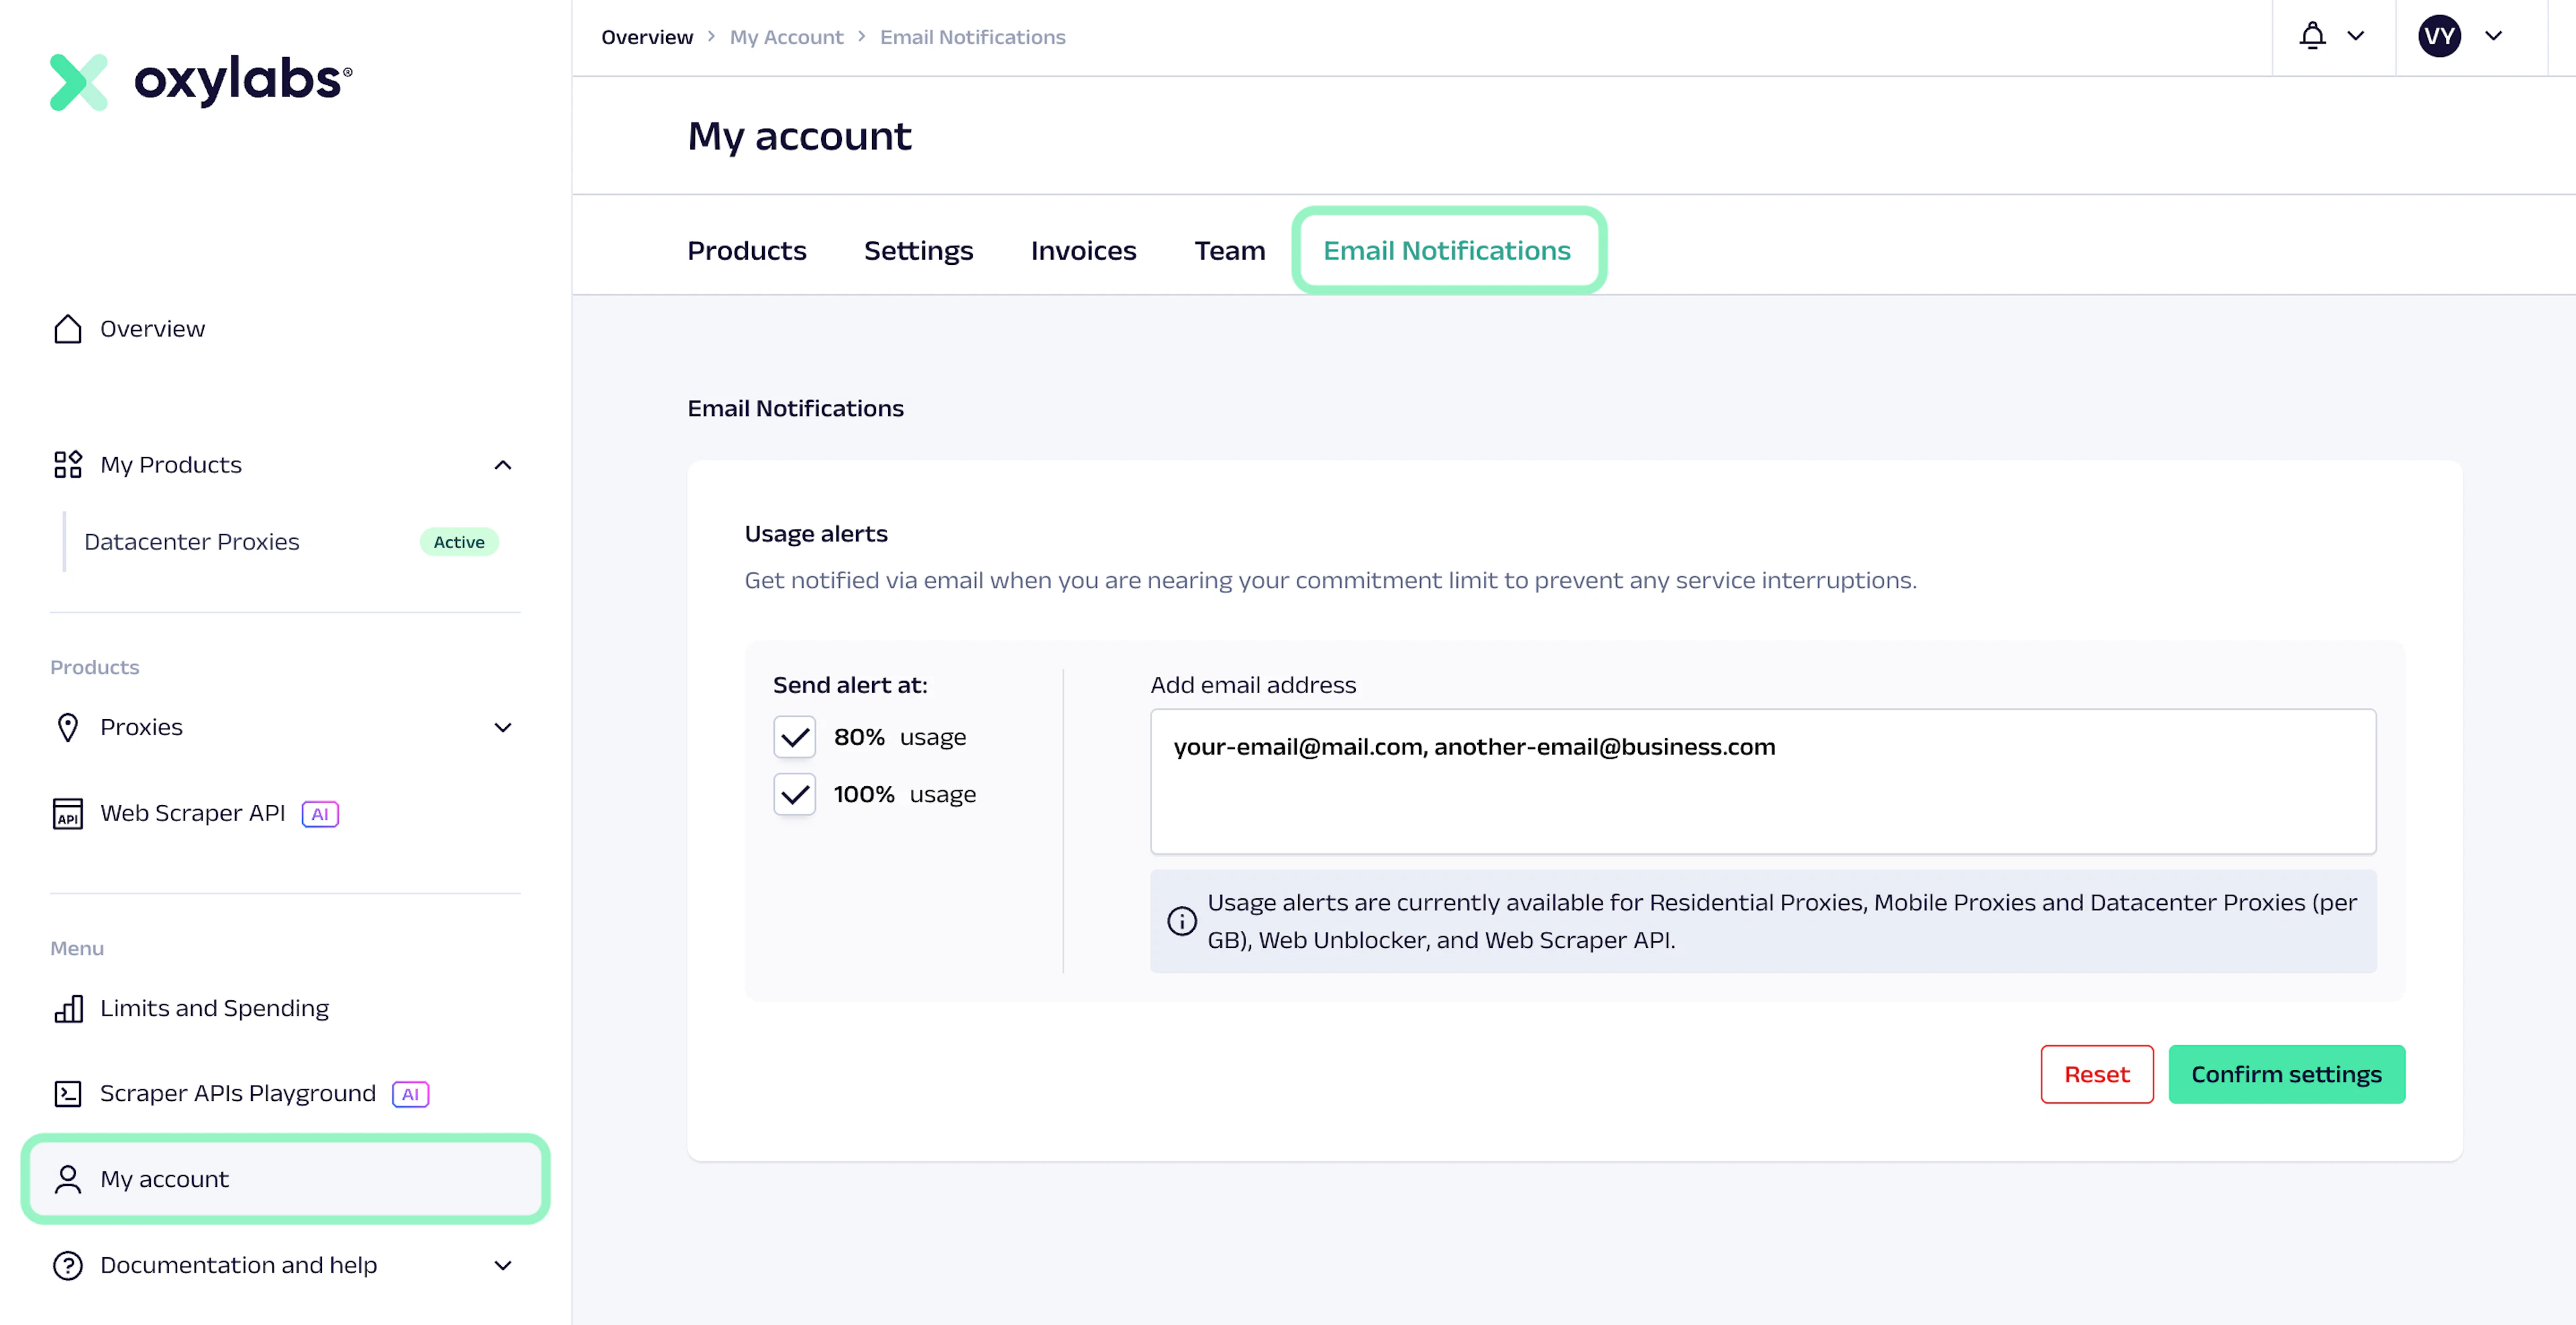Click the My account page title

pyautogui.click(x=800, y=136)
